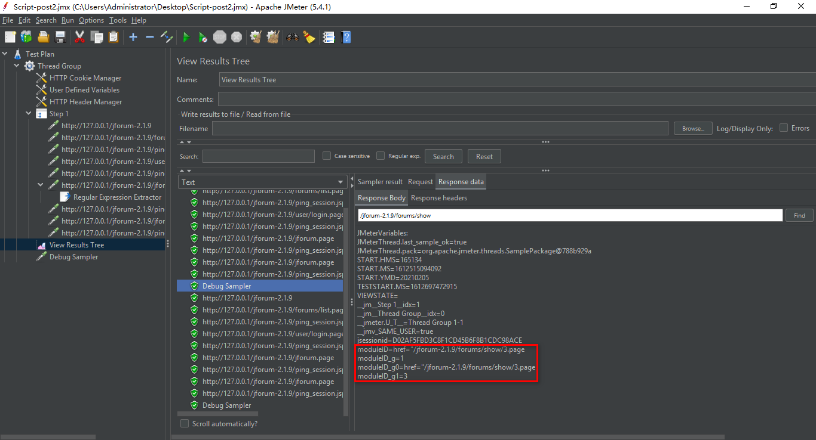The image size is (816, 440).
Task: Click the Search text field
Action: tap(259, 156)
